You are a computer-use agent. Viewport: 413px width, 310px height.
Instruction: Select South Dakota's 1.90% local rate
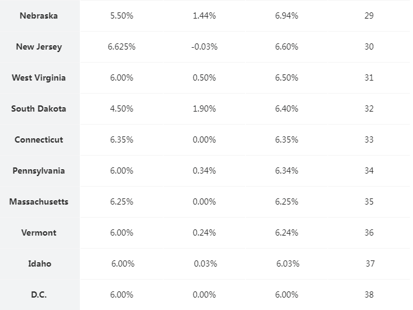pyautogui.click(x=204, y=108)
